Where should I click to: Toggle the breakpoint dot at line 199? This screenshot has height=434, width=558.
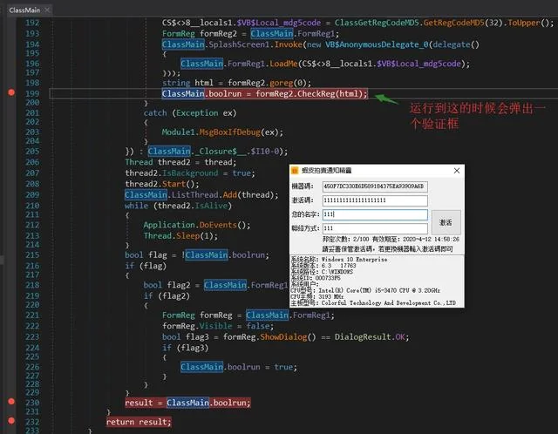[11, 92]
